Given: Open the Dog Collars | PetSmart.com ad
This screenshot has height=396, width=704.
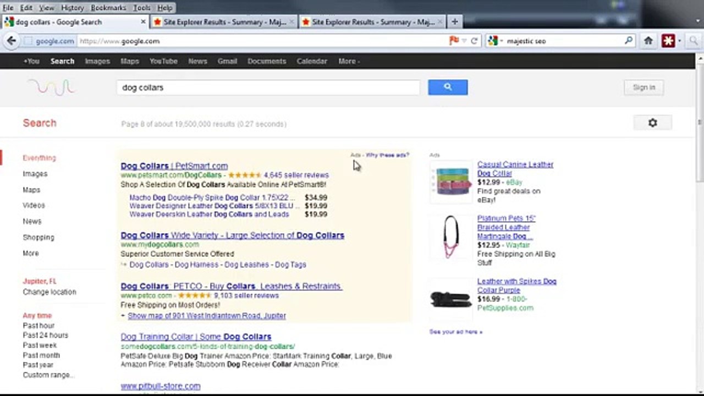Looking at the screenshot, I should pyautogui.click(x=174, y=166).
